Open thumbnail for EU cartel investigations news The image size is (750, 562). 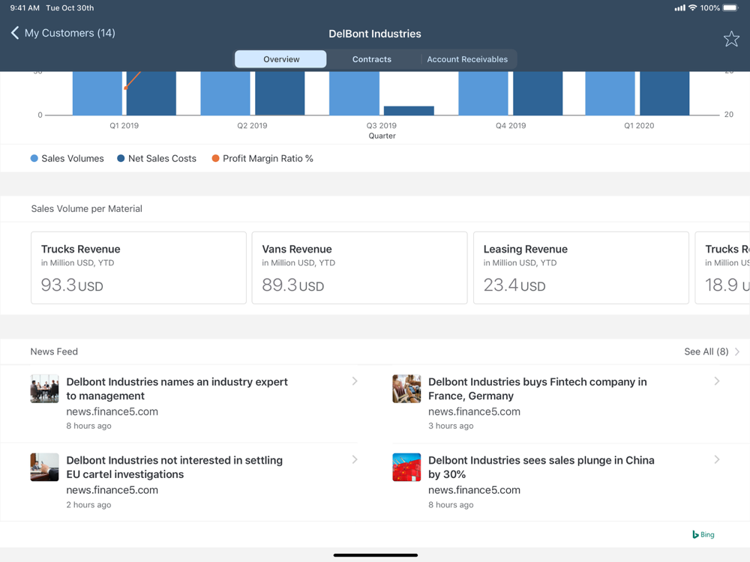44,467
